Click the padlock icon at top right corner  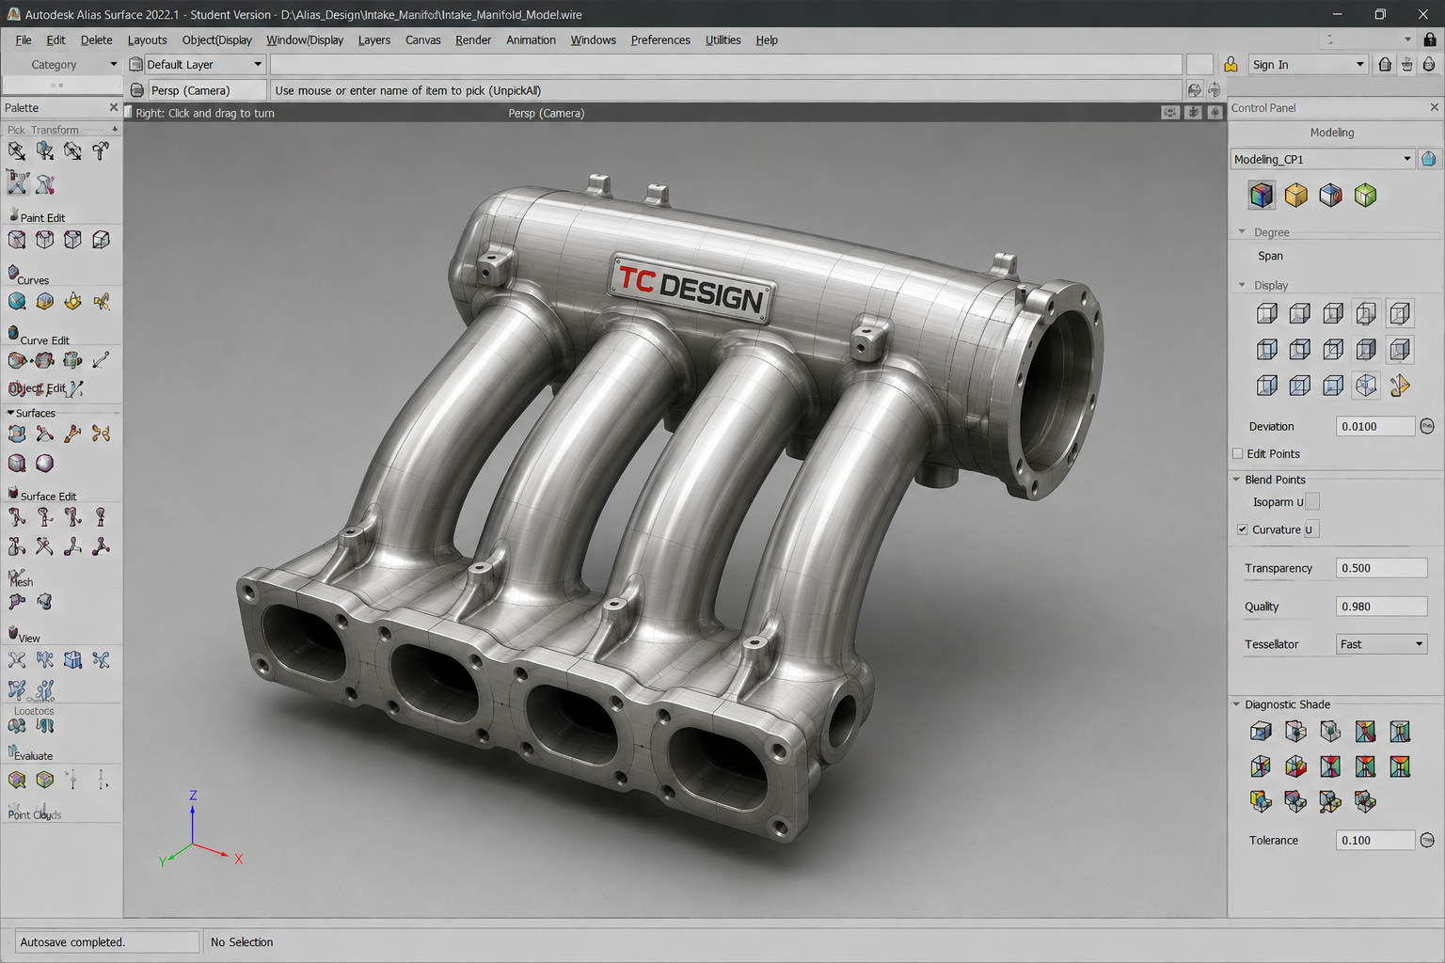[1430, 39]
